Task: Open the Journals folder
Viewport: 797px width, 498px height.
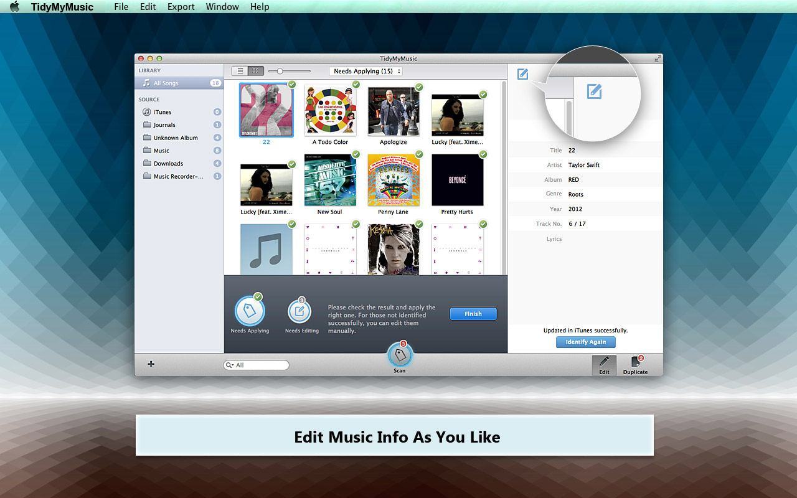Action: [x=179, y=125]
